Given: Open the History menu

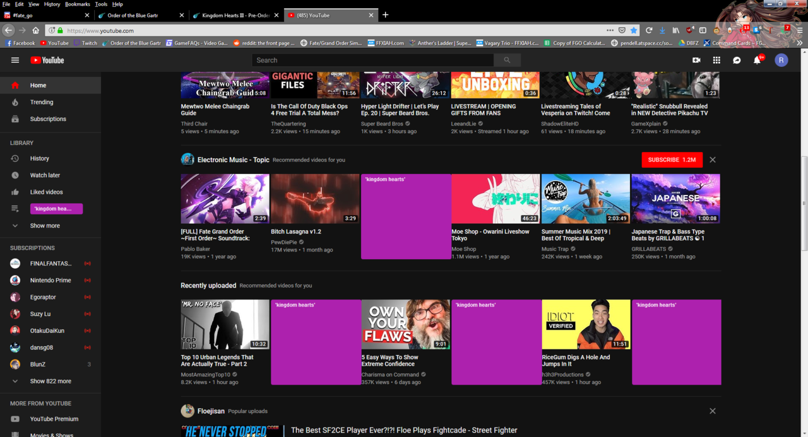Looking at the screenshot, I should pyautogui.click(x=52, y=4).
